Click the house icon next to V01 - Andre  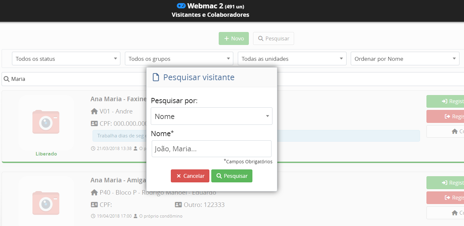tap(94, 112)
